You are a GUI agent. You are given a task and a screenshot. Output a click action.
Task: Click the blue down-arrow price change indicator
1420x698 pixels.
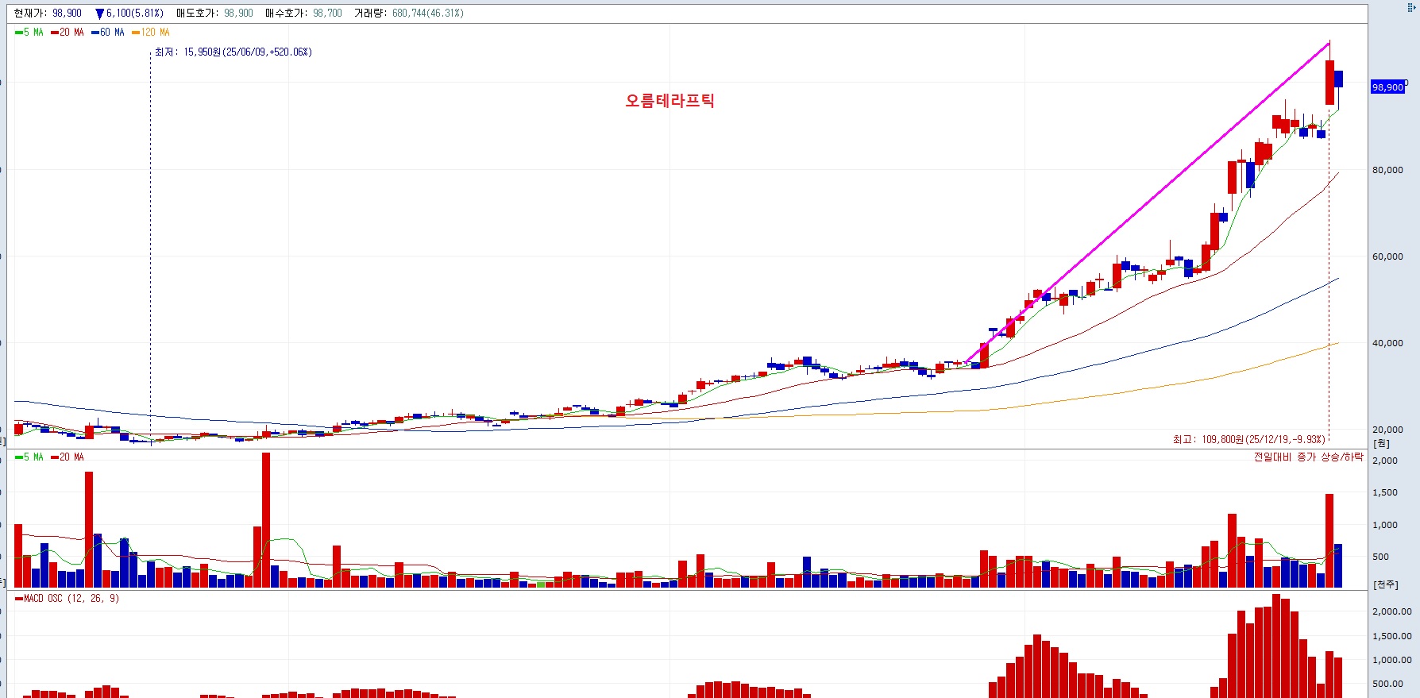pyautogui.click(x=99, y=13)
